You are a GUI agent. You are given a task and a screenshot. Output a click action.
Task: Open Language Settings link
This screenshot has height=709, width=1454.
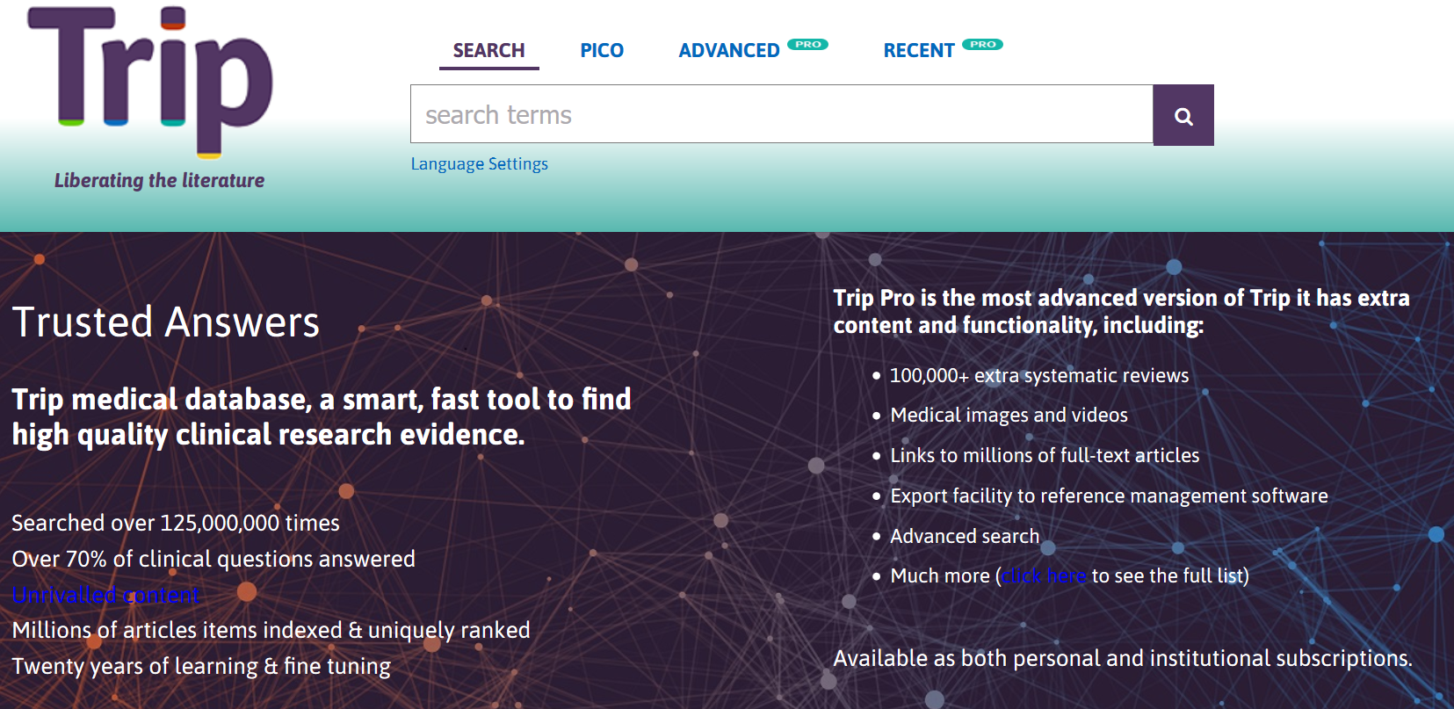[x=480, y=164]
